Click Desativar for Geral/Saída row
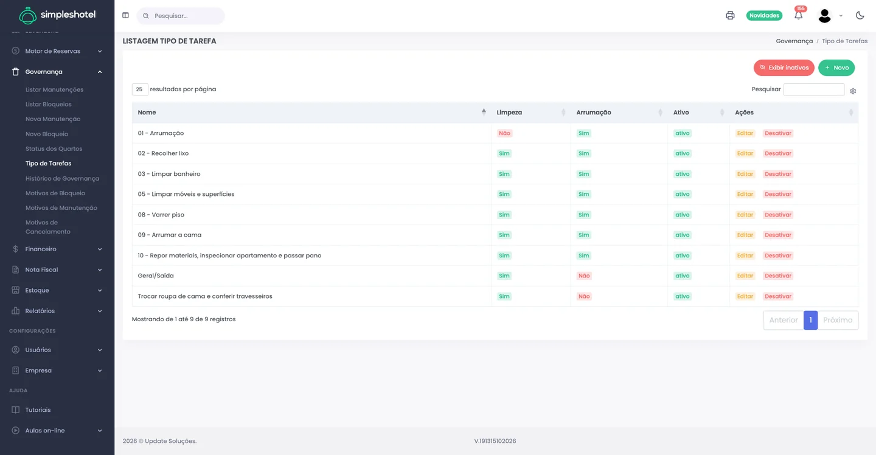The width and height of the screenshot is (876, 455). [778, 276]
